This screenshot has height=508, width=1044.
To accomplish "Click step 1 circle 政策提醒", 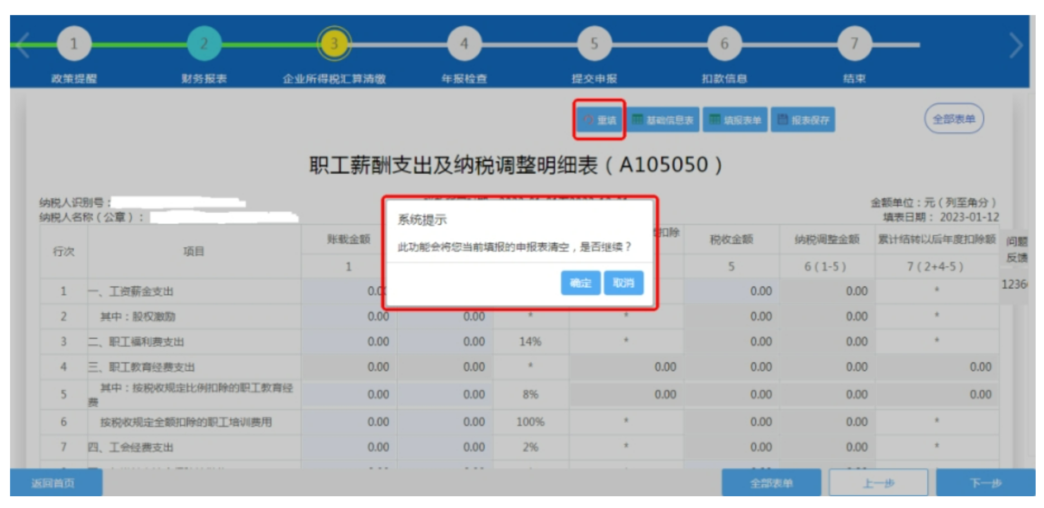I will click(73, 44).
